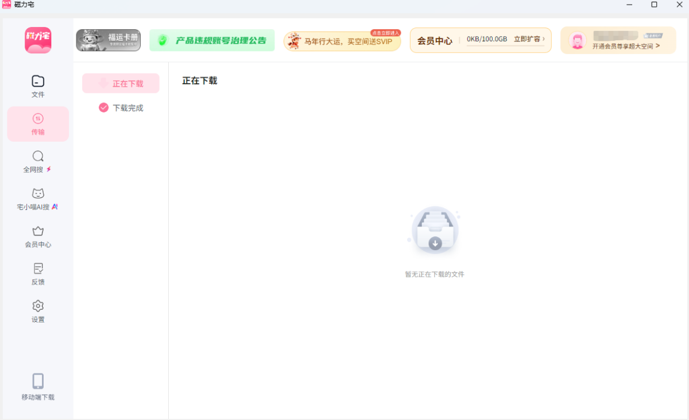Minimize the 磁力宅 window
Screen dimensions: 689x420
(630, 5)
